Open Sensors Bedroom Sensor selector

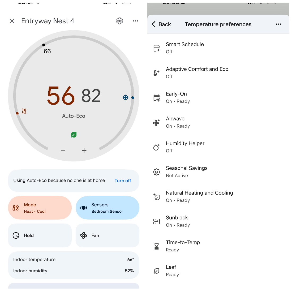107,208
